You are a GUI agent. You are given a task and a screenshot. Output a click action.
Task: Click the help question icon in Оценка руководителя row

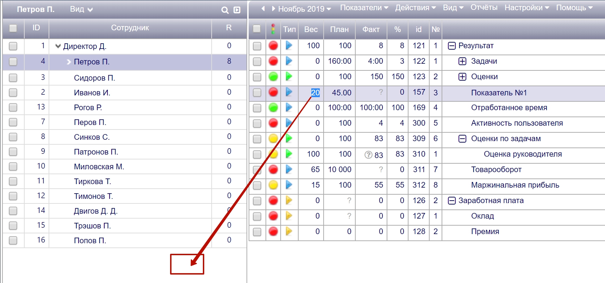point(368,155)
